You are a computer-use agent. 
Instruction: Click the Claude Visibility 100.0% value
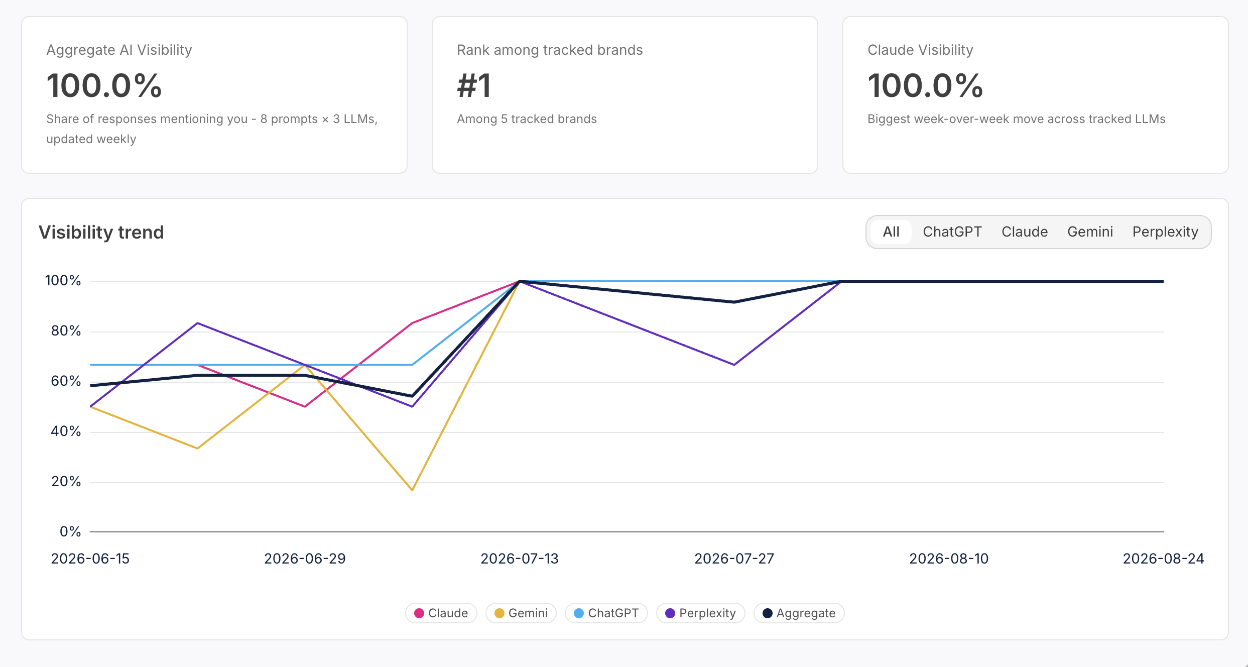925,85
